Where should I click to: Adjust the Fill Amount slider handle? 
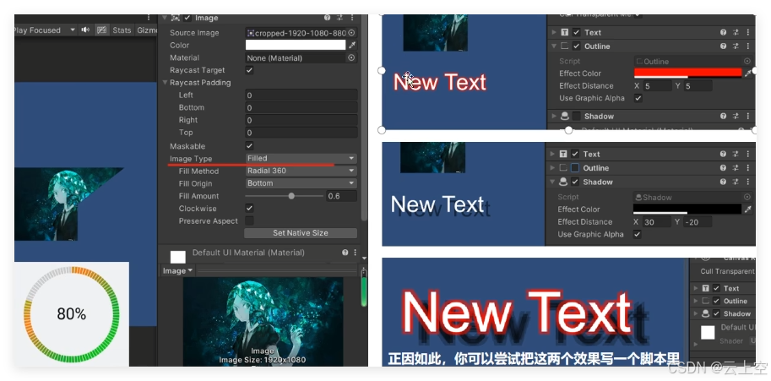coord(291,196)
